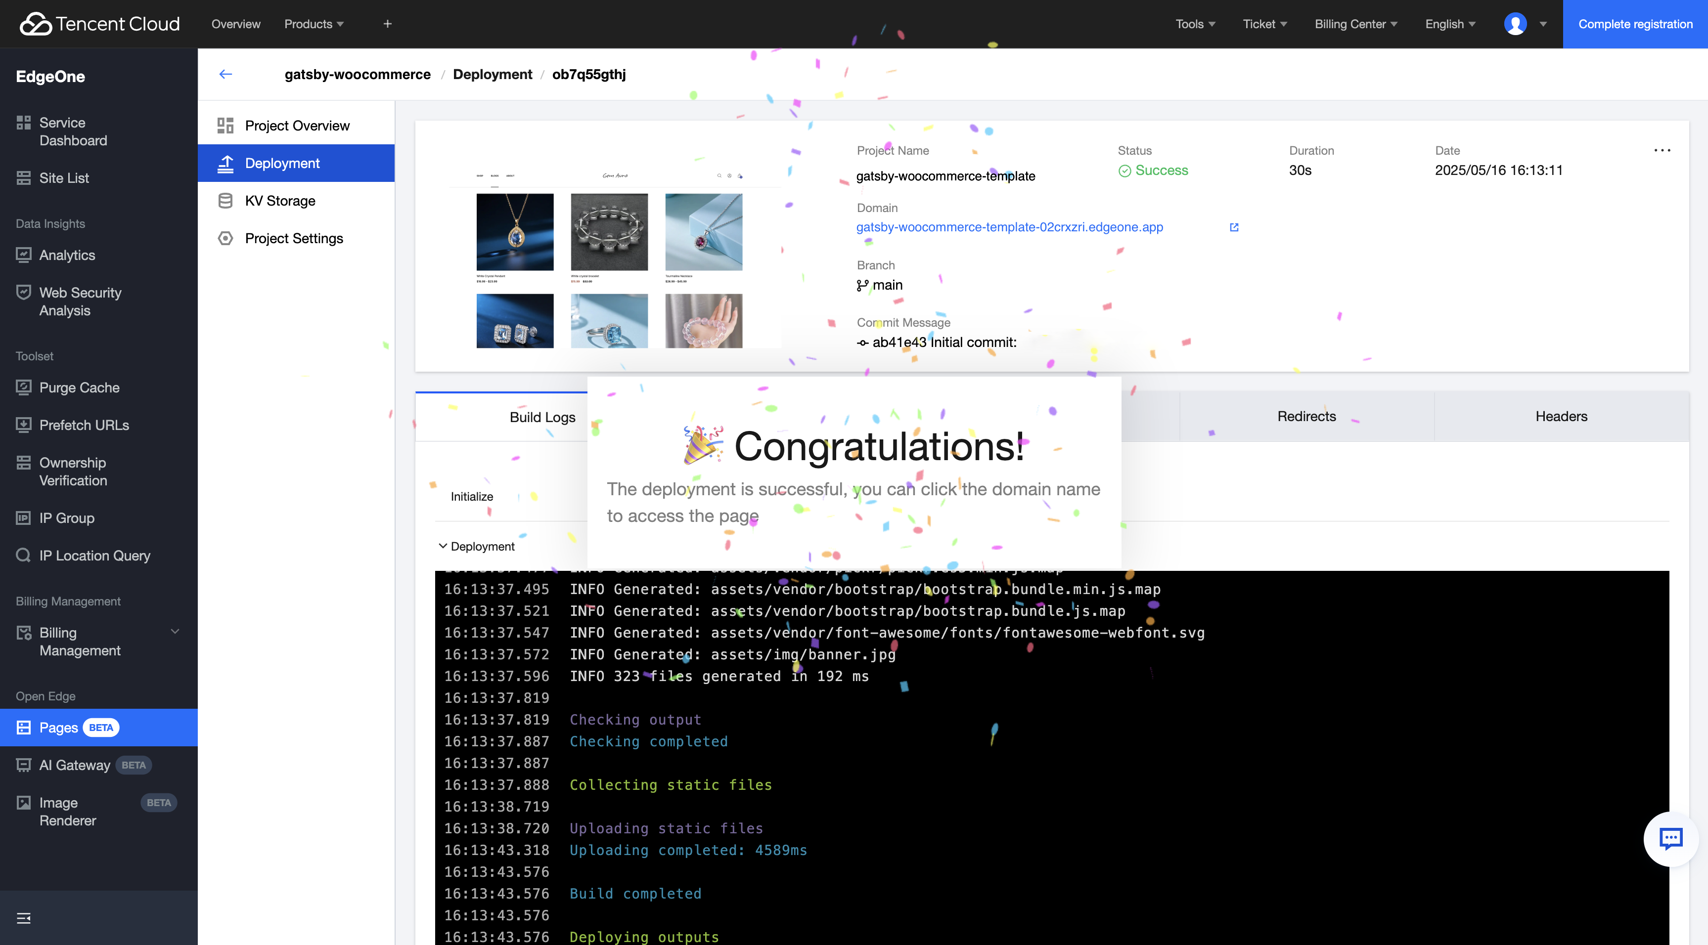
Task: Open Purge Cache in sidebar
Action: (x=99, y=387)
